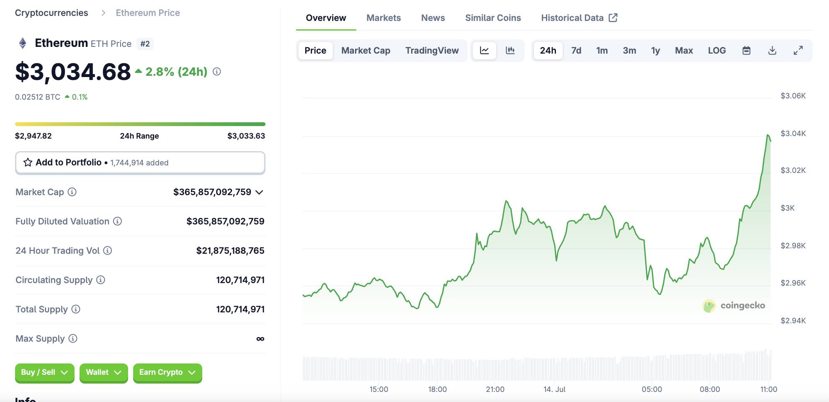The image size is (829, 402).
Task: Select the 3m time range
Action: tap(629, 51)
